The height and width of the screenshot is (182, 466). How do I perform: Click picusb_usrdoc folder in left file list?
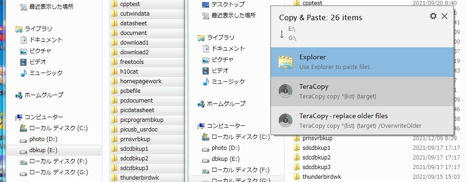click(x=147, y=129)
